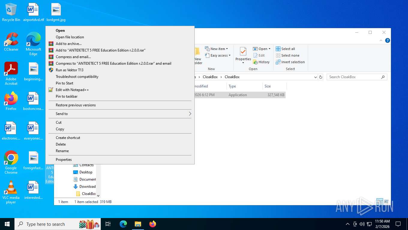This screenshot has width=408, height=230.
Task: Open the notification center icon
Action: 398,224
